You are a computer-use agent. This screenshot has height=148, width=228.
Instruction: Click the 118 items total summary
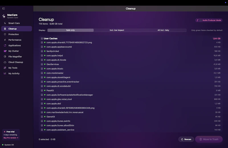point(50,24)
